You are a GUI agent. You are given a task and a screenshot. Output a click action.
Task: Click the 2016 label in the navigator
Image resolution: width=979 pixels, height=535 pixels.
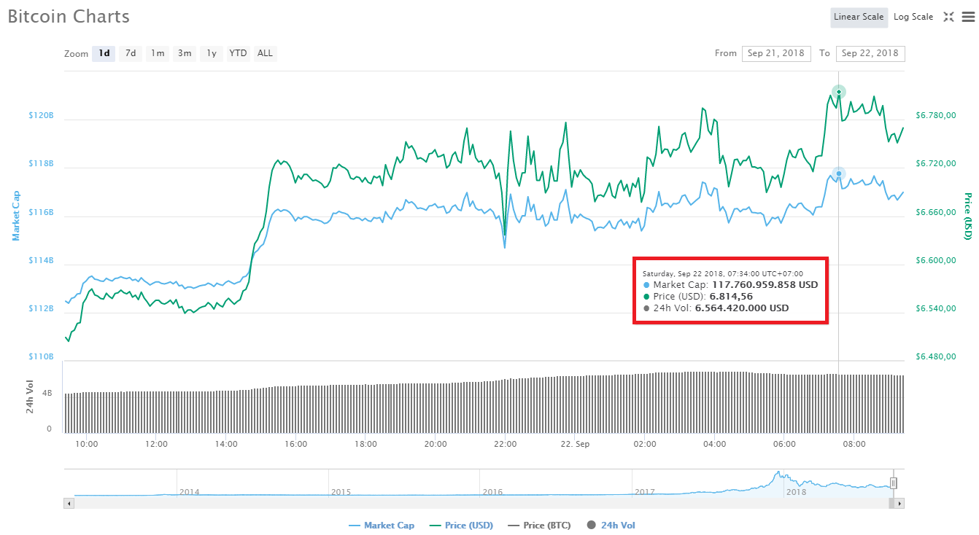[492, 492]
